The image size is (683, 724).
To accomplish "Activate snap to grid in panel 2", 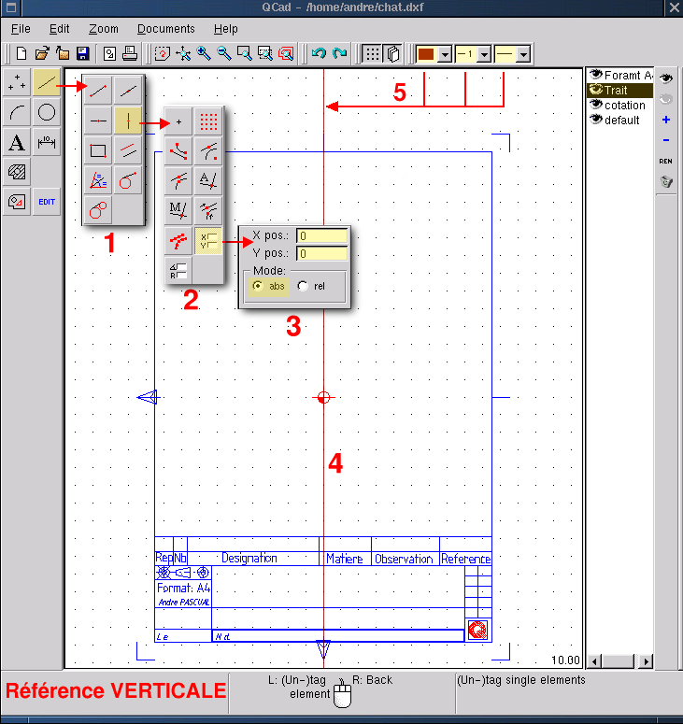I will click(x=208, y=121).
